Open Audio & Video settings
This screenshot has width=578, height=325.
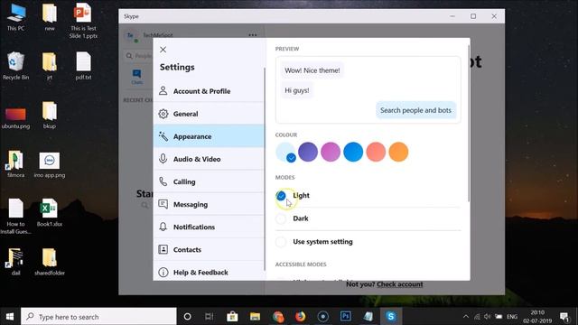(209, 159)
